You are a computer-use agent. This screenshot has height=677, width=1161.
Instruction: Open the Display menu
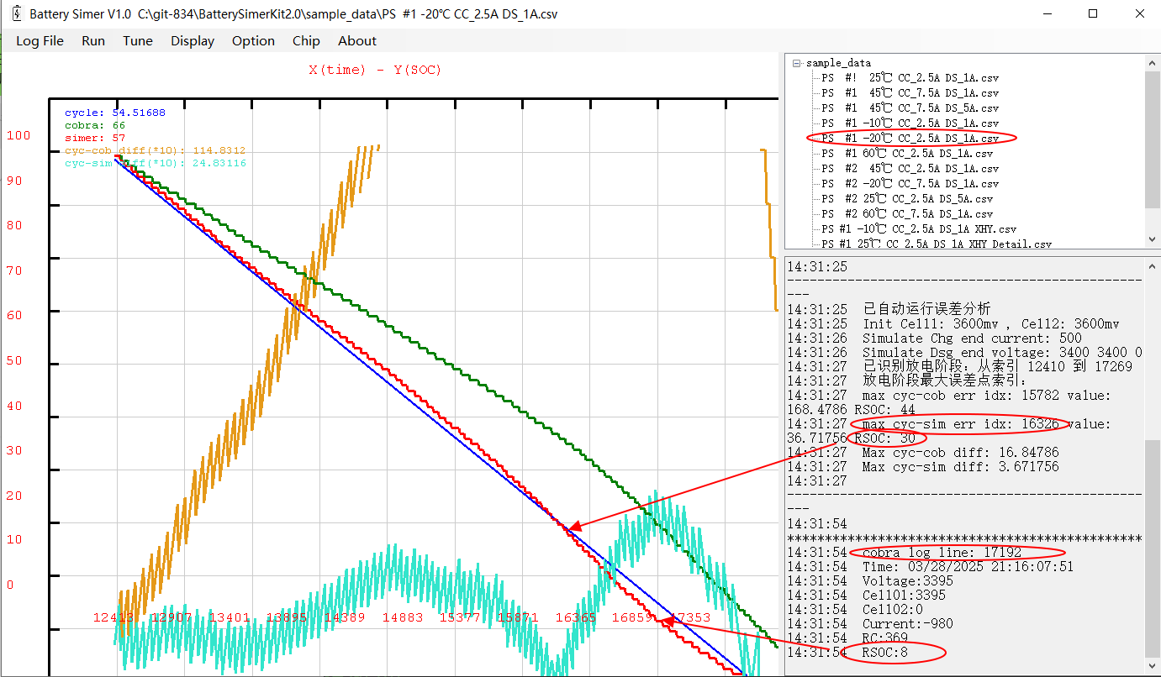click(x=193, y=40)
